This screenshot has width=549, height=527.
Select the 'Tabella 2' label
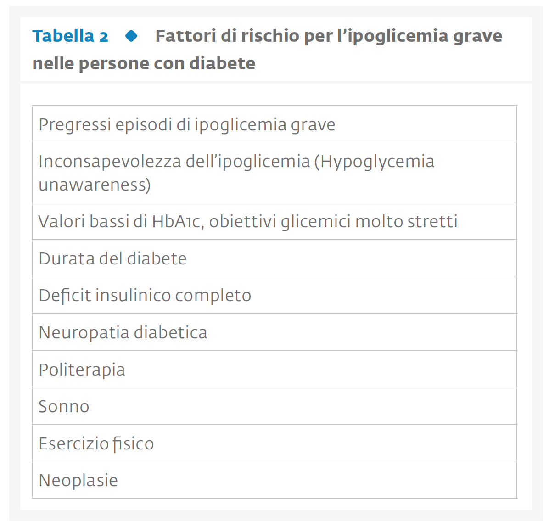pyautogui.click(x=70, y=36)
